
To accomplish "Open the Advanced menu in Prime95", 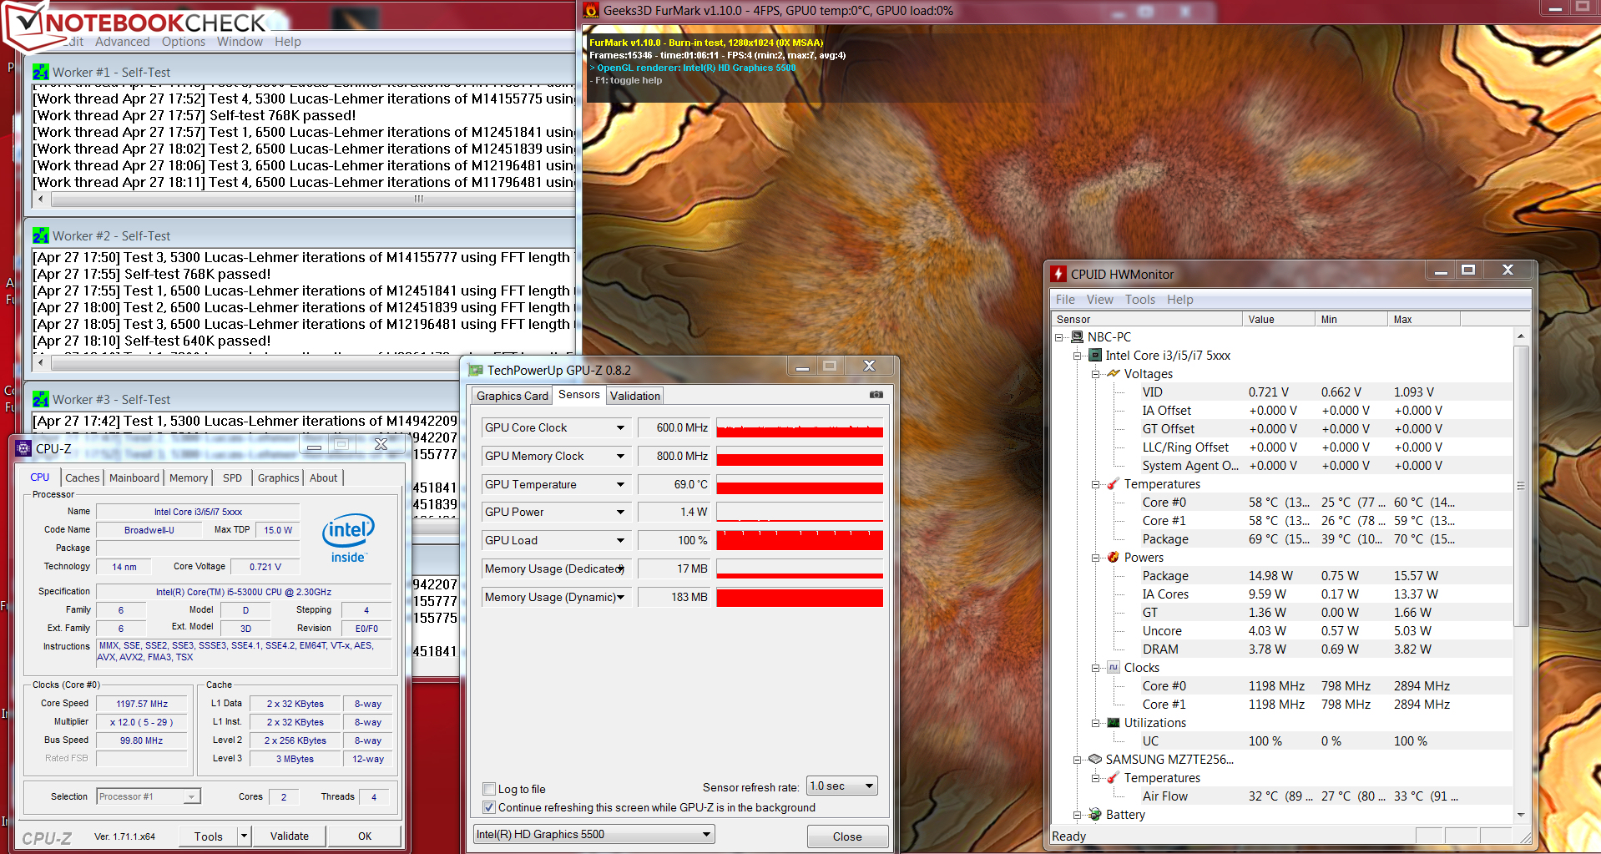I will (x=122, y=42).
